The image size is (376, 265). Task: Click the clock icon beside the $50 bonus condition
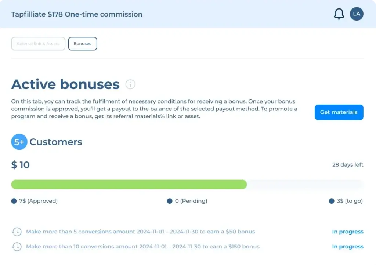tap(16, 231)
